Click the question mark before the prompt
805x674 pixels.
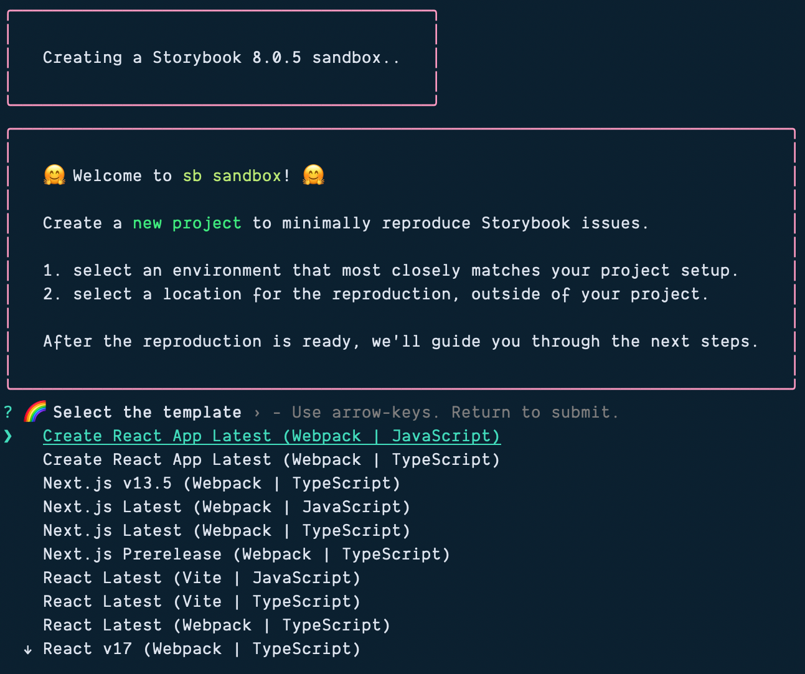pyautogui.click(x=8, y=411)
